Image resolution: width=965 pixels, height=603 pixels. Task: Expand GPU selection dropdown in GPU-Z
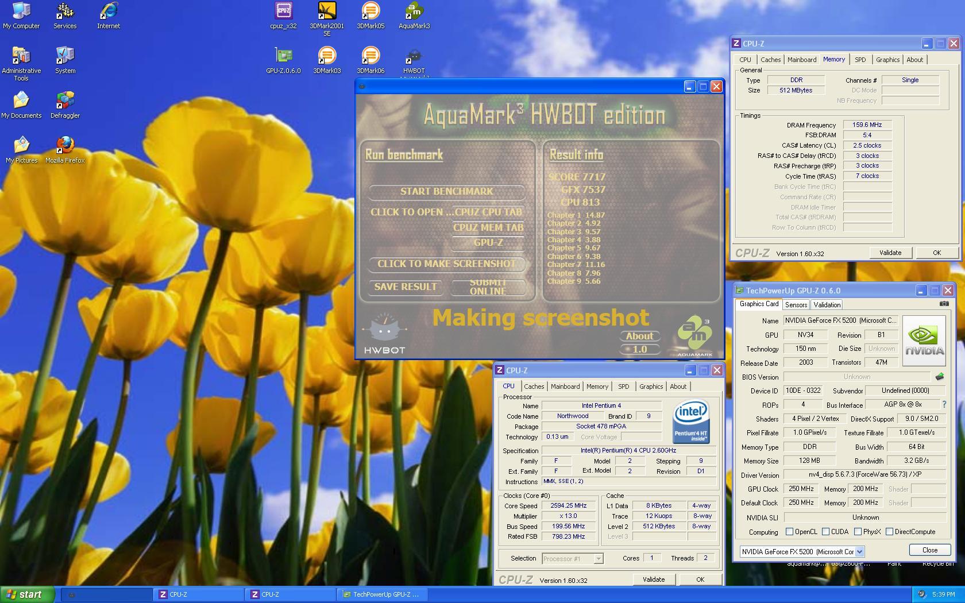(859, 551)
